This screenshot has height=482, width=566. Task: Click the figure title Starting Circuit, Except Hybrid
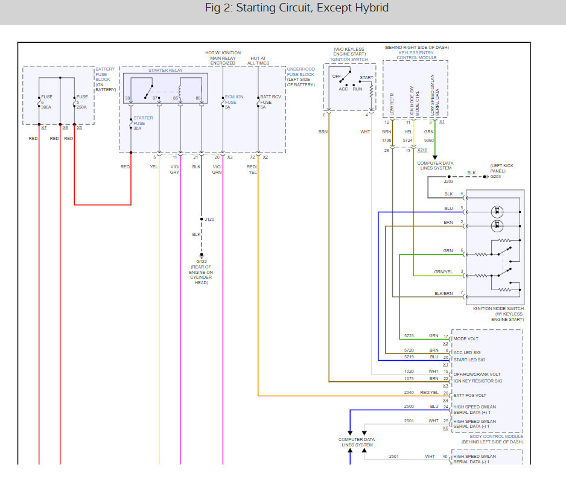pos(297,8)
